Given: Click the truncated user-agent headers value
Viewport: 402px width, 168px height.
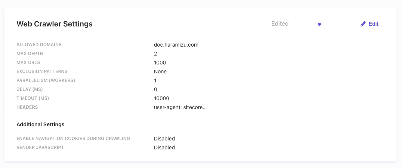Looking at the screenshot, I should coord(180,107).
